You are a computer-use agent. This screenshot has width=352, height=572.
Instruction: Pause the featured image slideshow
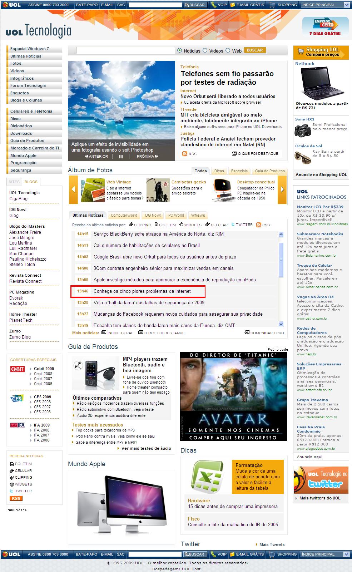(121, 157)
